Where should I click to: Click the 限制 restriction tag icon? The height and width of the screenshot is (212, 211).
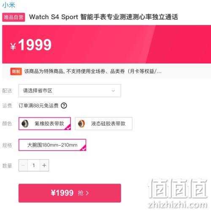(x=16, y=72)
